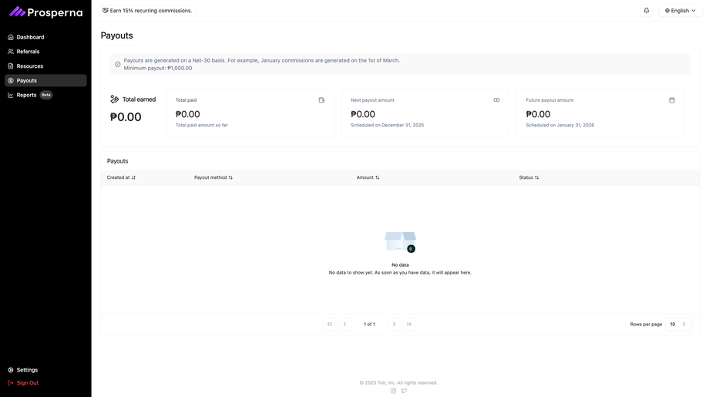
Task: Sort table by Amount
Action: coord(368,178)
